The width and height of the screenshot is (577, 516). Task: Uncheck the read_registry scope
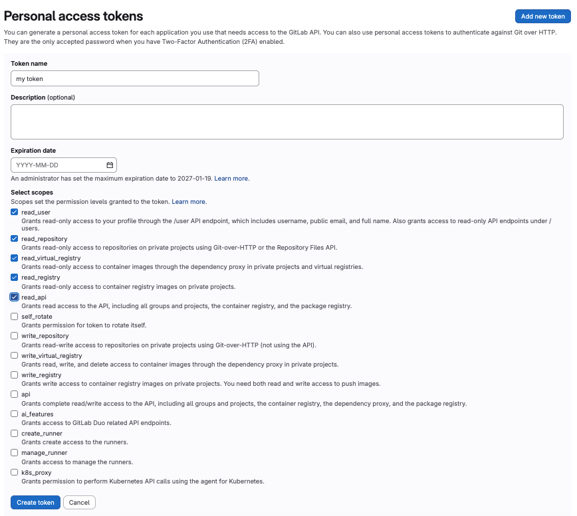pyautogui.click(x=15, y=277)
